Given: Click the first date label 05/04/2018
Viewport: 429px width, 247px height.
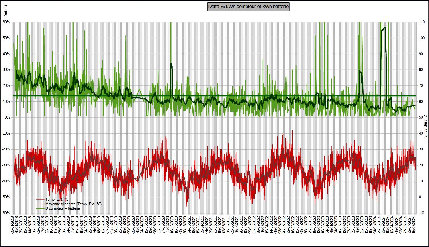Looking at the screenshot, I should coord(13,225).
